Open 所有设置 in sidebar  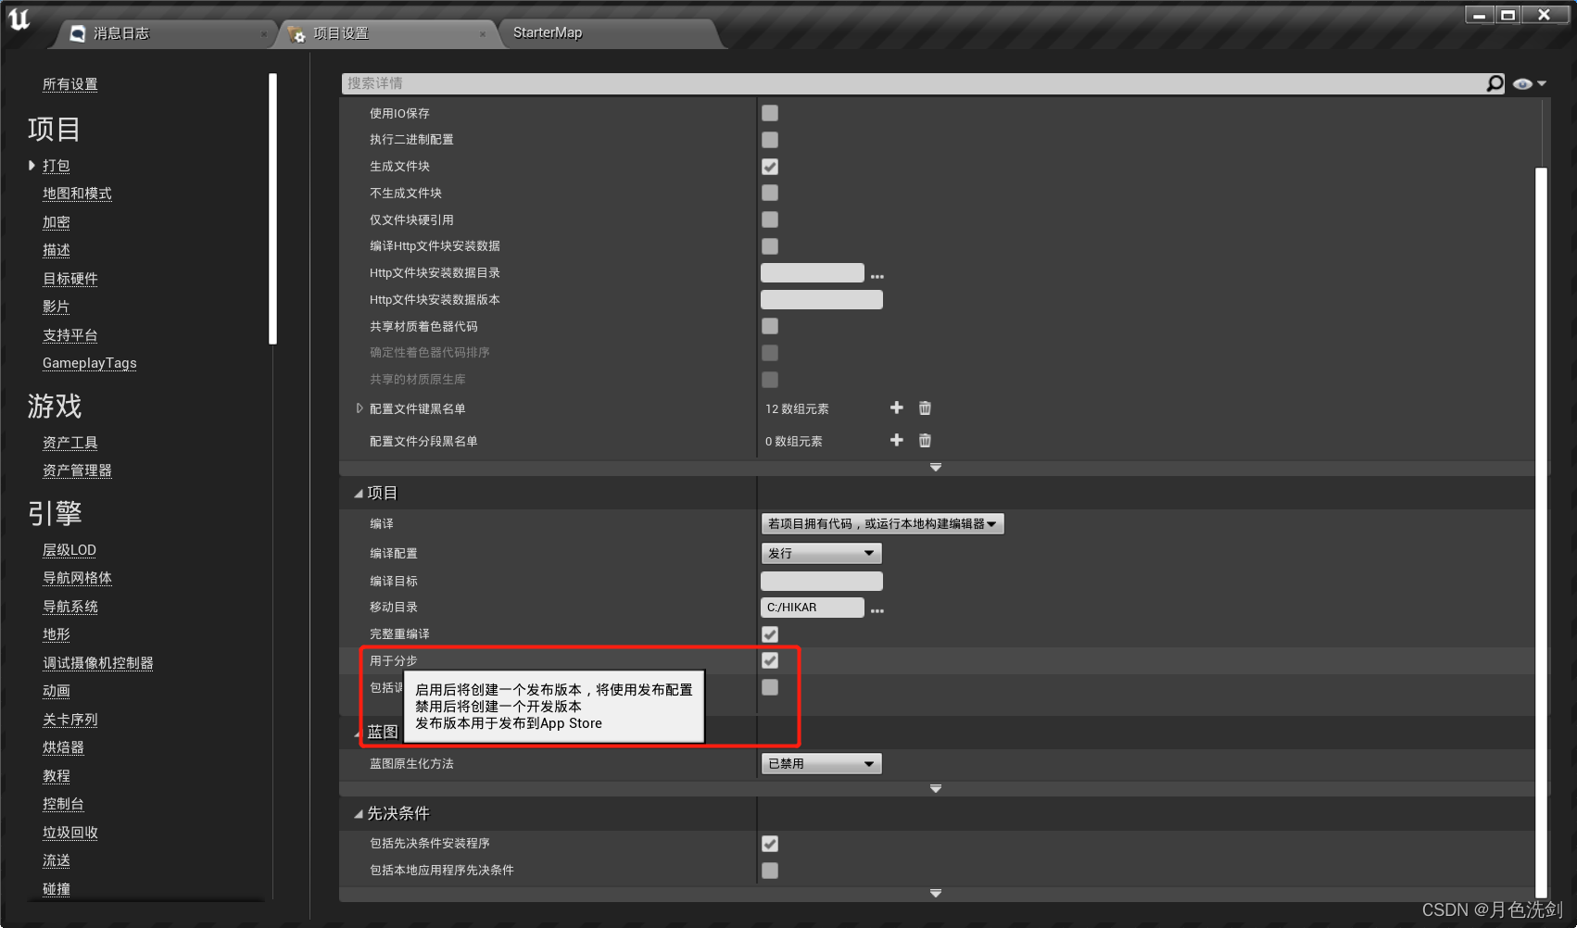(x=70, y=84)
